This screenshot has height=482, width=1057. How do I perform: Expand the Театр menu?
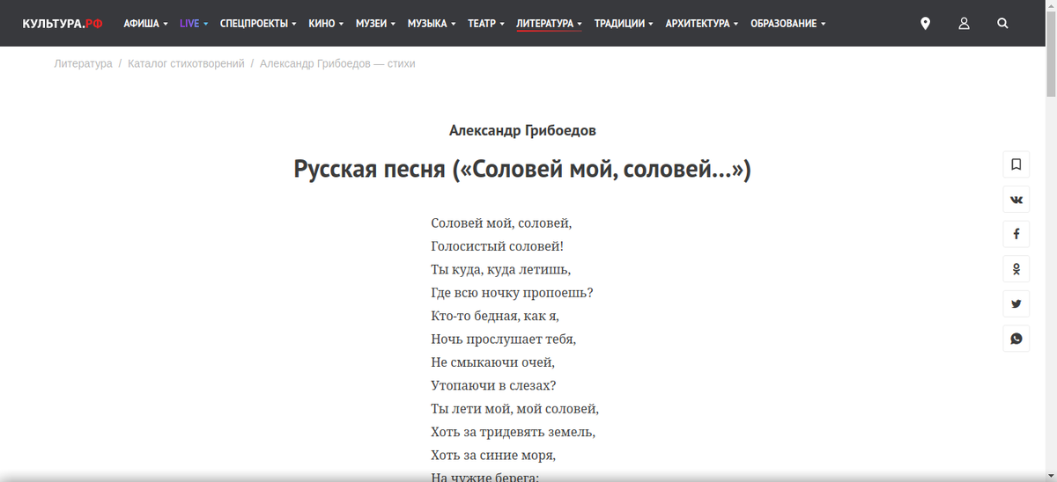tap(486, 24)
